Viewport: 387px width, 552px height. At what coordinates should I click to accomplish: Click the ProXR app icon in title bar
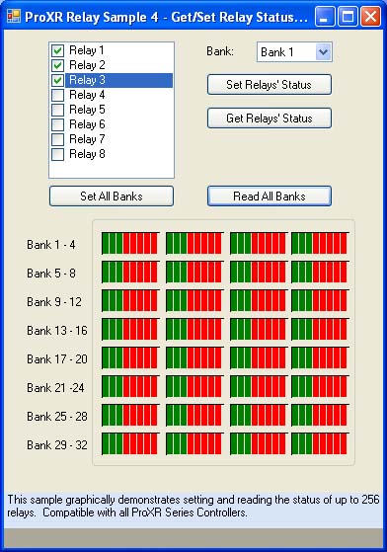tap(14, 16)
